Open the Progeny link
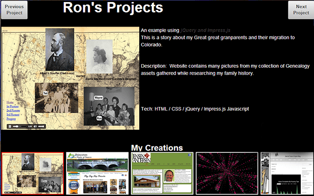This screenshot has height=196, width=314. pyautogui.click(x=11, y=119)
